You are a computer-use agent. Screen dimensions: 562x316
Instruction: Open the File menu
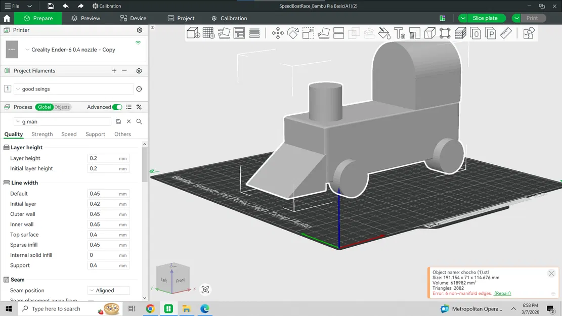point(11,6)
